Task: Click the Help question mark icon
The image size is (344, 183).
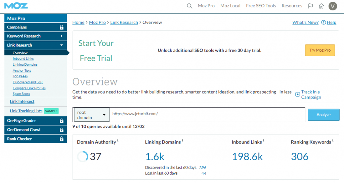Action: (x=324, y=22)
